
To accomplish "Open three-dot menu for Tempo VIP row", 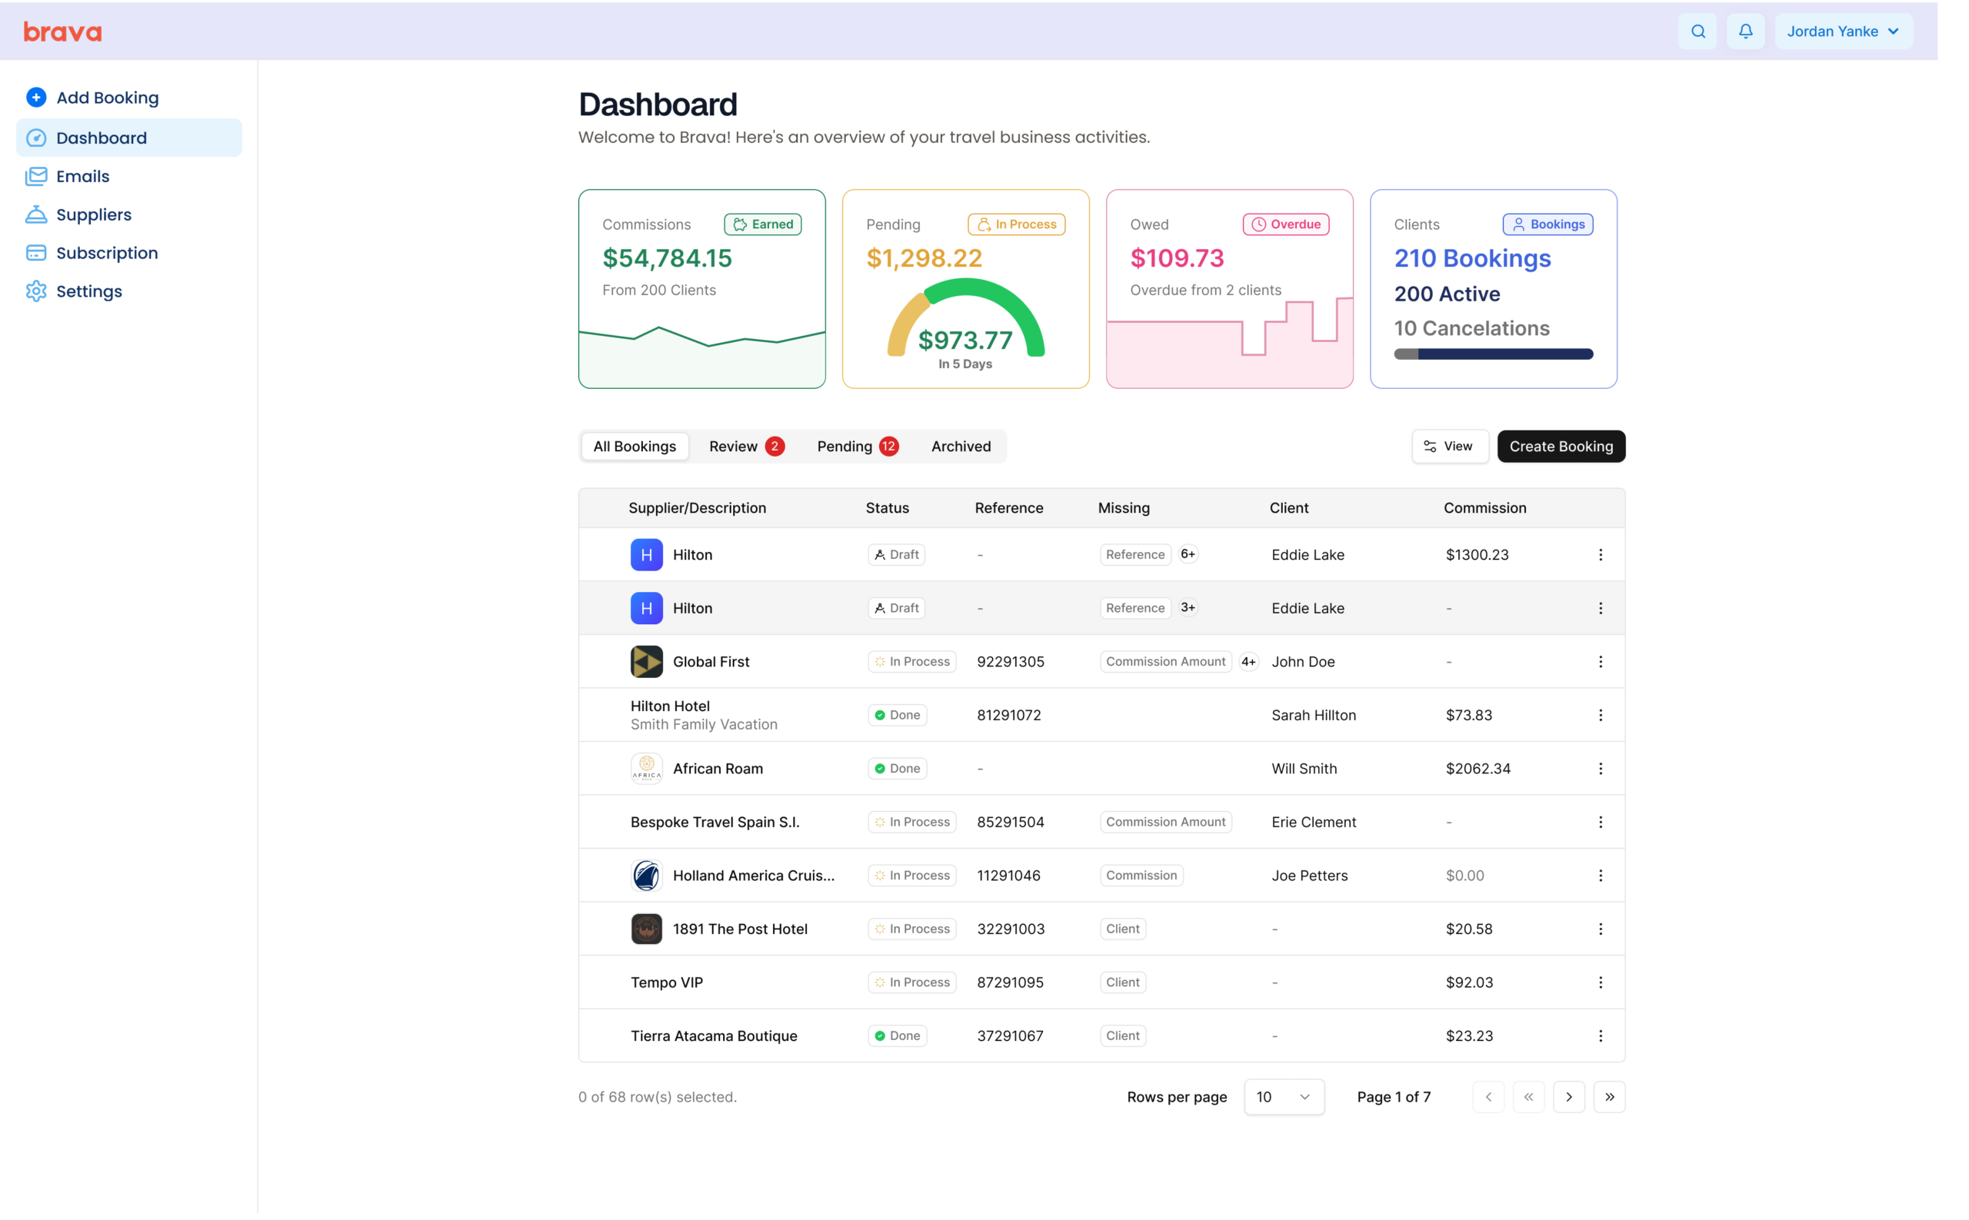I will pos(1600,982).
